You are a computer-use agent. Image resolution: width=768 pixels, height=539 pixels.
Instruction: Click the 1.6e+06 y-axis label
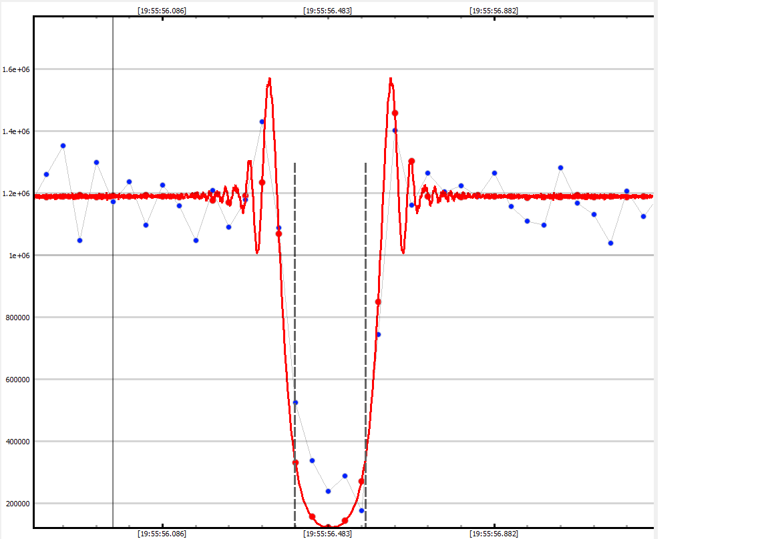point(15,69)
